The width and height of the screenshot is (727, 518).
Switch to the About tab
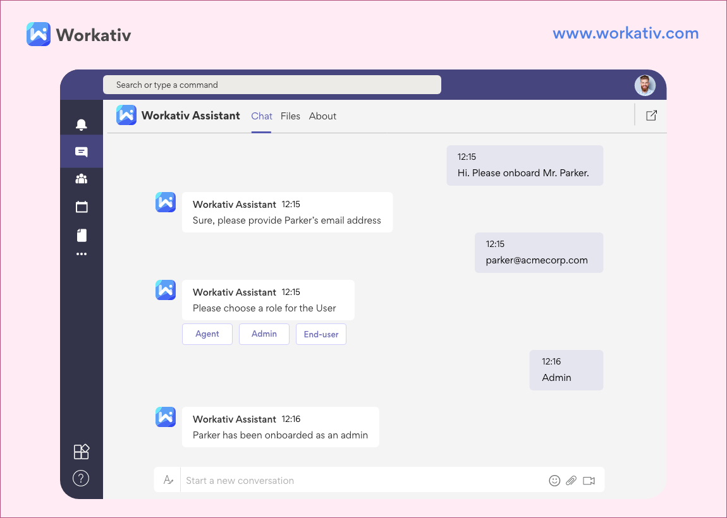[x=322, y=116]
